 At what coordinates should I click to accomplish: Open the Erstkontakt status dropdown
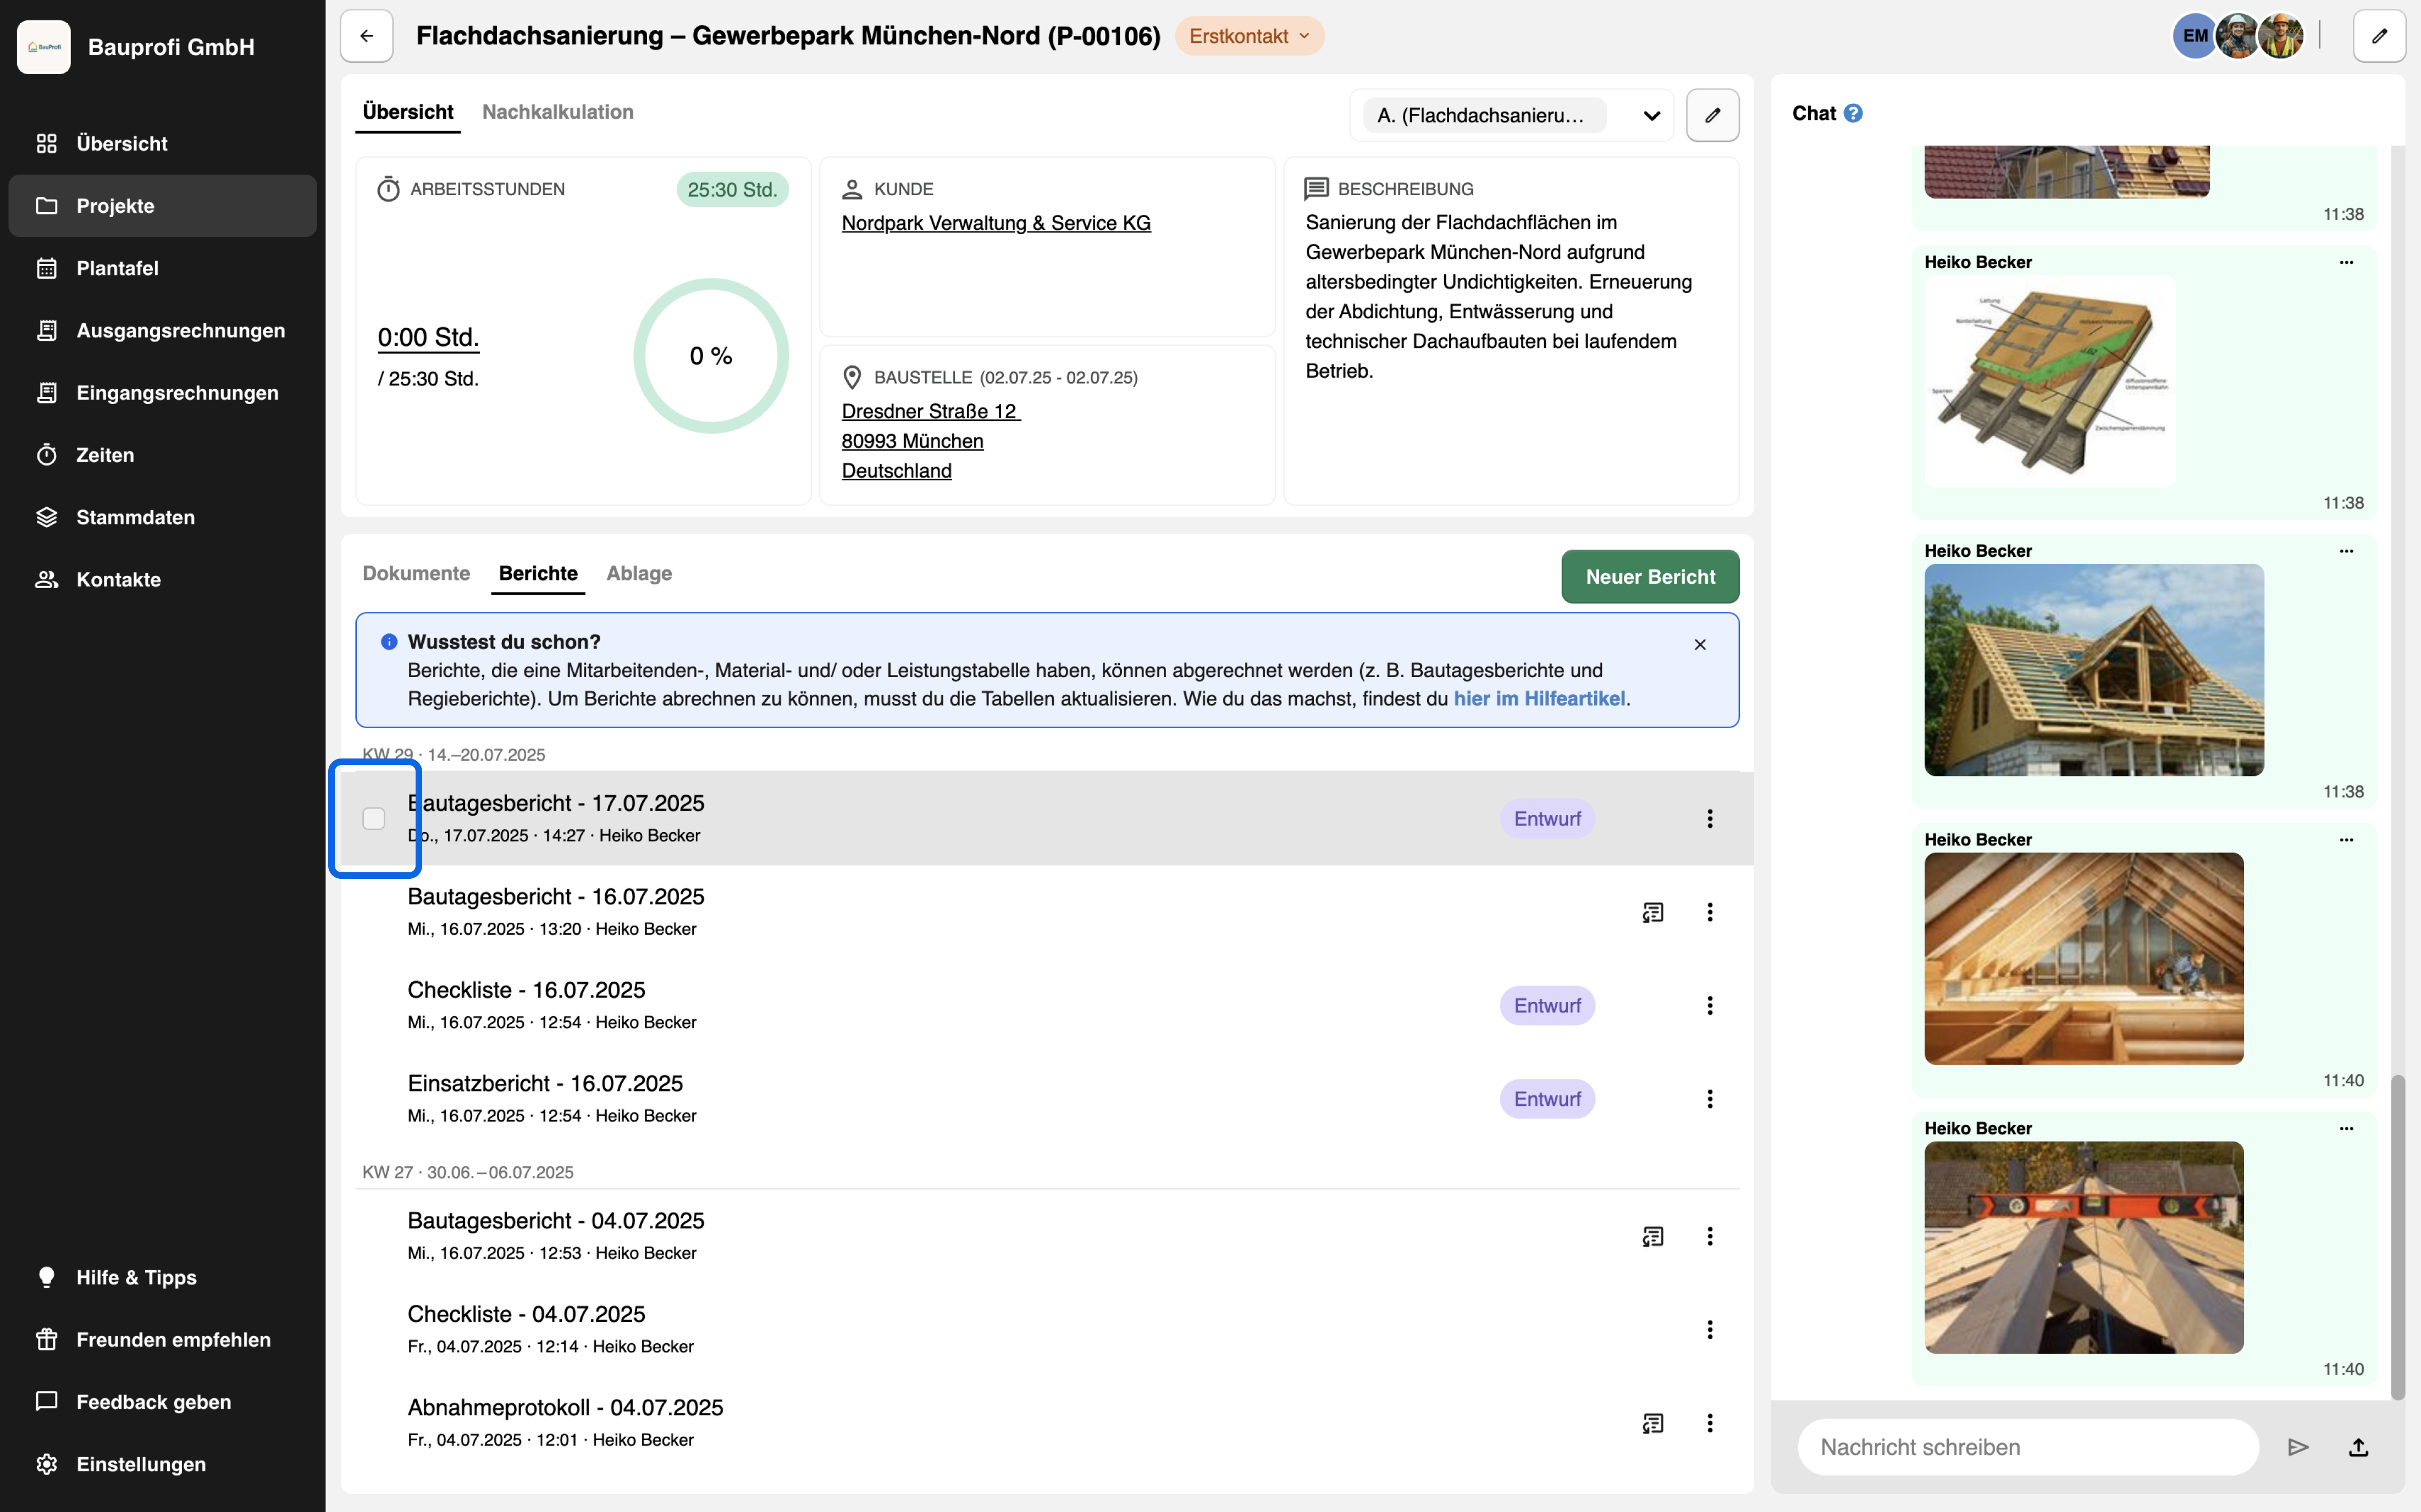1249,36
